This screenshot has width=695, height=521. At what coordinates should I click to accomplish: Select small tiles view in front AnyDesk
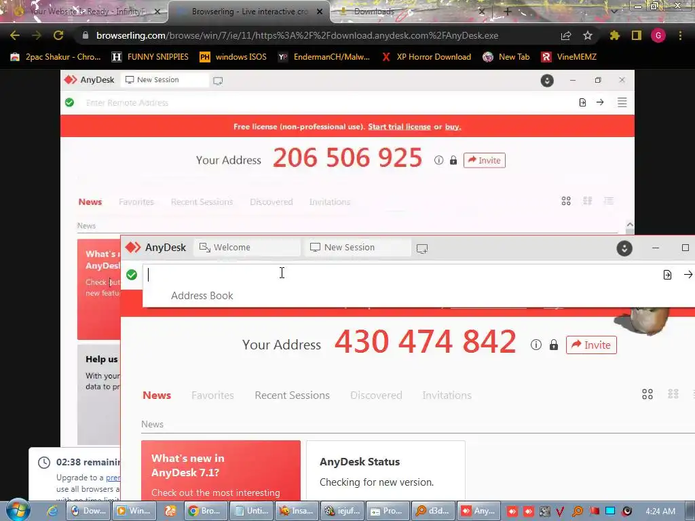pos(673,394)
